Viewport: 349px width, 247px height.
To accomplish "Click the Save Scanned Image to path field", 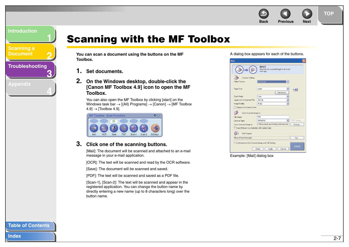I will click(x=273, y=124).
